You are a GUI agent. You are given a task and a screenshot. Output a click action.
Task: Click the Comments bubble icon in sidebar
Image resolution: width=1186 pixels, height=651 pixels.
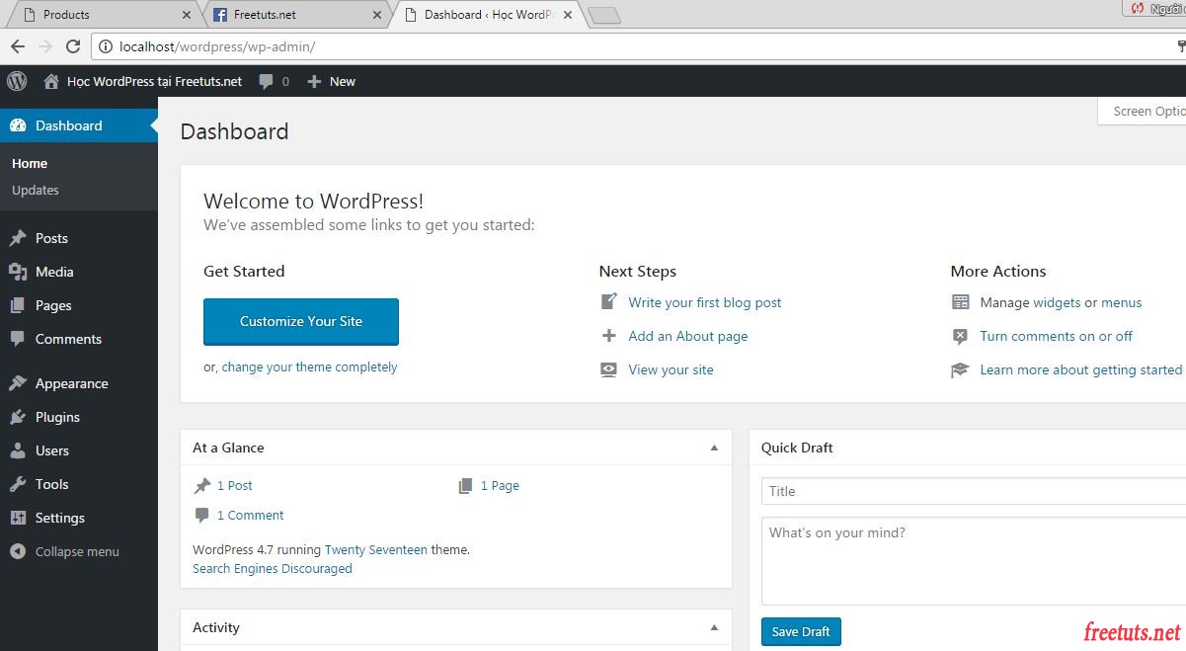[x=17, y=339]
